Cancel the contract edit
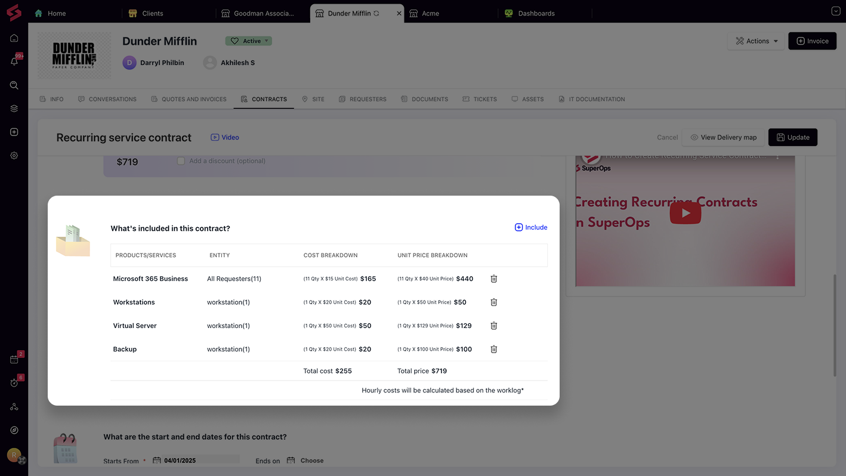Screen dimensions: 846x476 tap(667, 137)
